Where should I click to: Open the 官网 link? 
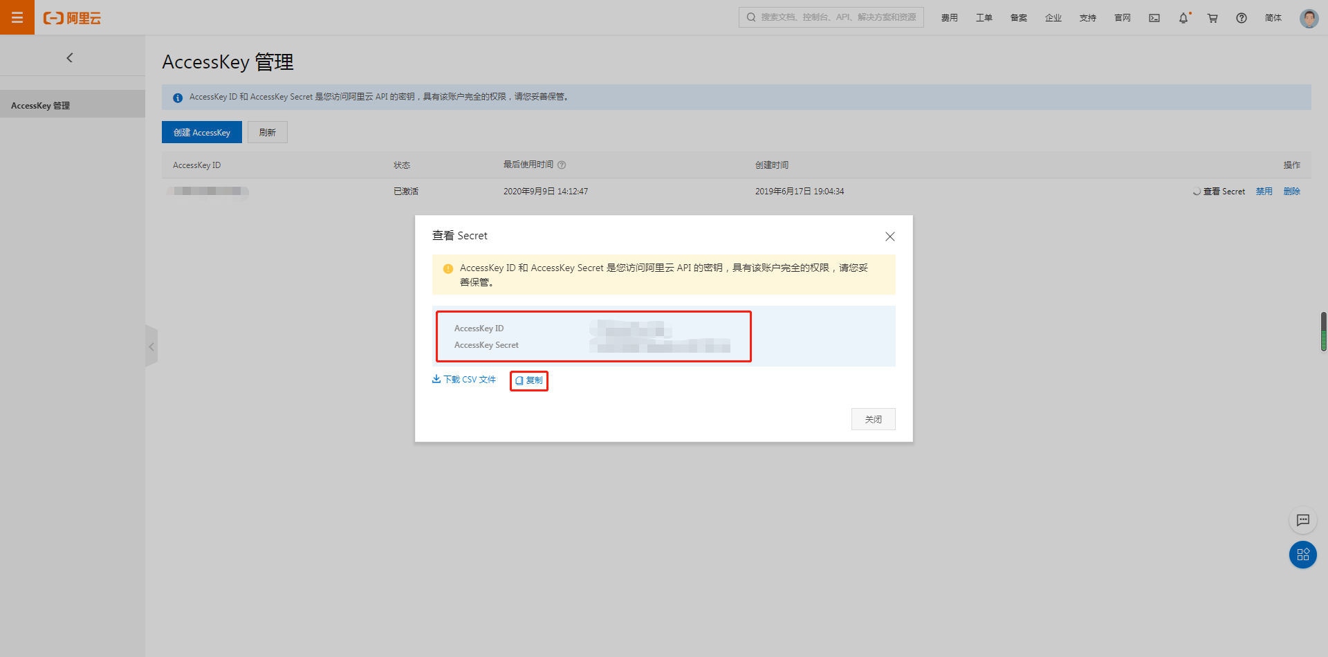(x=1123, y=18)
